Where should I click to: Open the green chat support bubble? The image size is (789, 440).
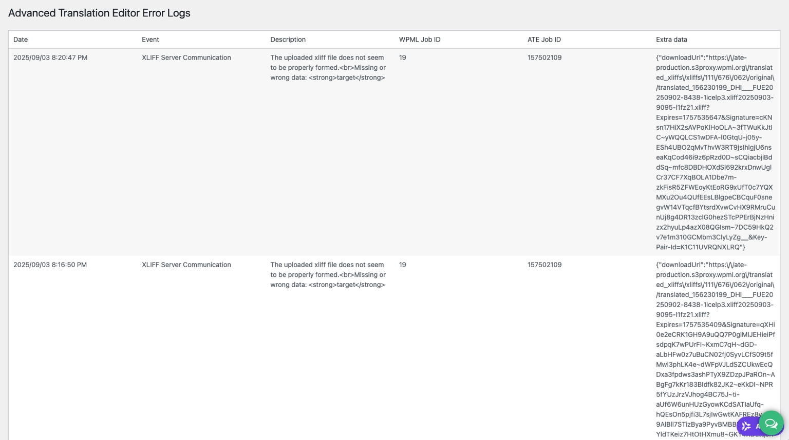(771, 424)
